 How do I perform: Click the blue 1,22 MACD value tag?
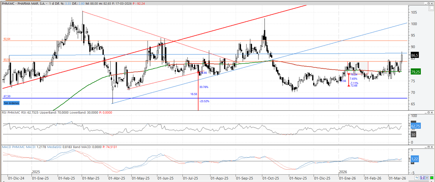point(415,160)
